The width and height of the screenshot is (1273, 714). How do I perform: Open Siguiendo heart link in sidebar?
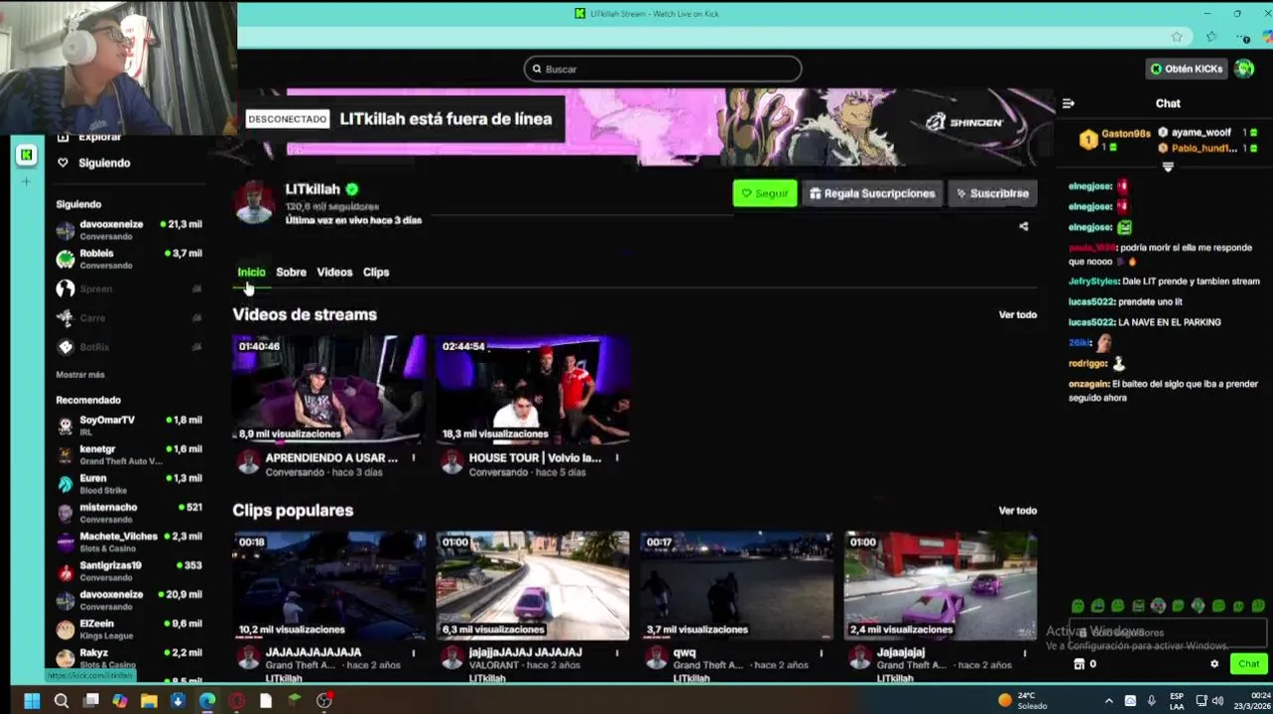coord(94,163)
